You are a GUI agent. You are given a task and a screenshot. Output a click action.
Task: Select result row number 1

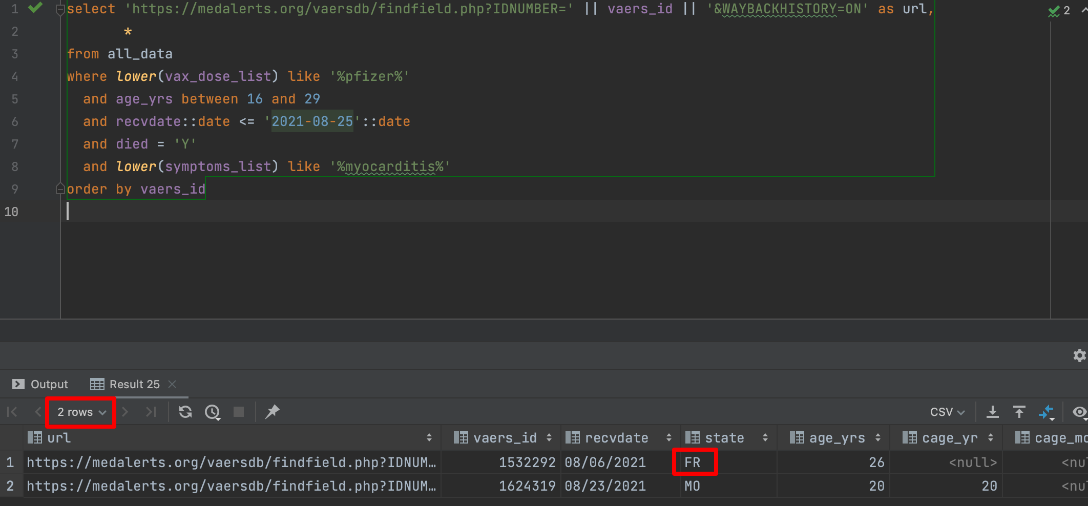point(10,462)
